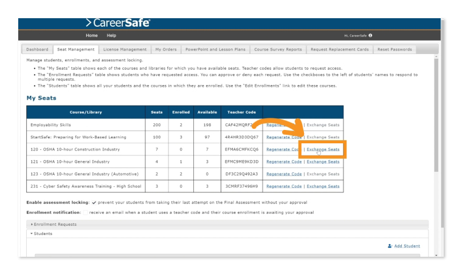Select the Employability Skills course name

[x=50, y=125]
